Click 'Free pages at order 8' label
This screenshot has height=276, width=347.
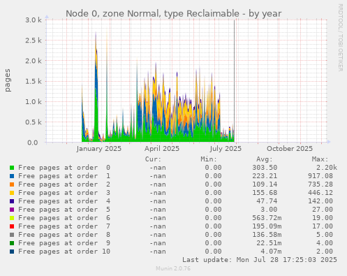click(64, 235)
